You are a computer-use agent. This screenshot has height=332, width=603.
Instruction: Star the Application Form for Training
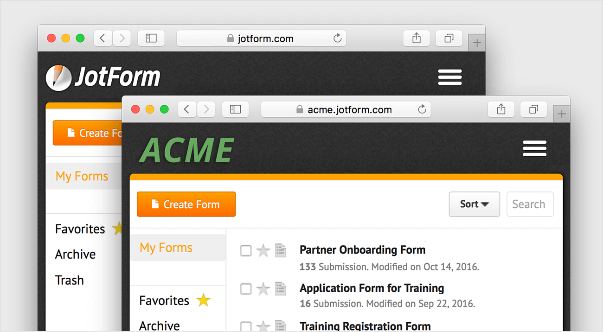pyautogui.click(x=263, y=289)
